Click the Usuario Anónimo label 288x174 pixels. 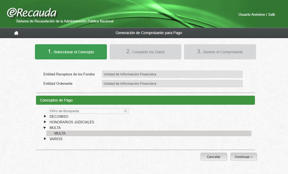pos(251,15)
